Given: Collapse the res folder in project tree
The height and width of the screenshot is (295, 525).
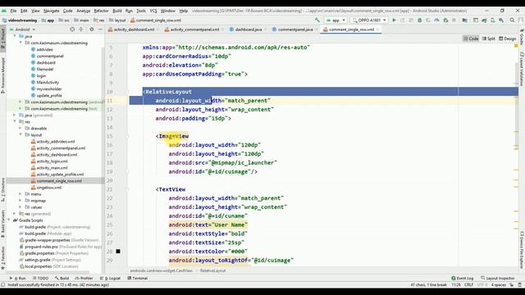Looking at the screenshot, I should coord(15,122).
